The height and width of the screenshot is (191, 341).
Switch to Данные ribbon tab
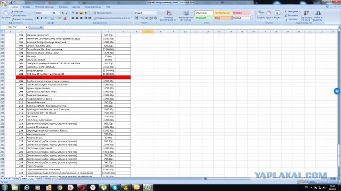coord(76,7)
